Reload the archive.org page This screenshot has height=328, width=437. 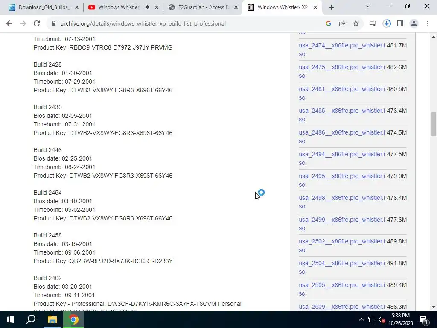coord(37,24)
